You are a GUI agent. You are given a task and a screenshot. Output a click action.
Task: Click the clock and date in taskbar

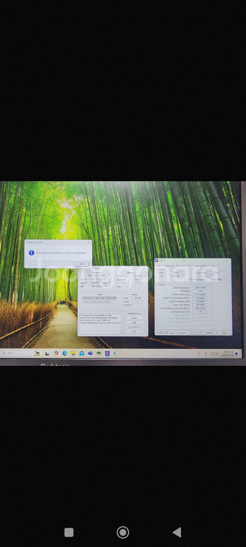click(229, 354)
